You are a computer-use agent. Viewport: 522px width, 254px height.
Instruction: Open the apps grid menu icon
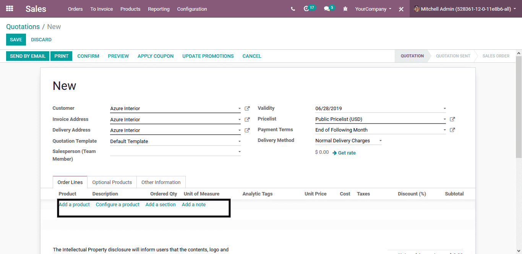click(x=10, y=8)
